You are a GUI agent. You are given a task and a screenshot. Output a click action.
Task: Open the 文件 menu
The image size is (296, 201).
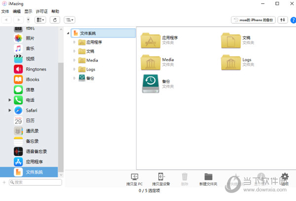[x=5, y=11]
